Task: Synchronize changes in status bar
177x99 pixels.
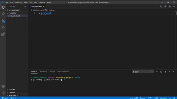Action: [13, 98]
